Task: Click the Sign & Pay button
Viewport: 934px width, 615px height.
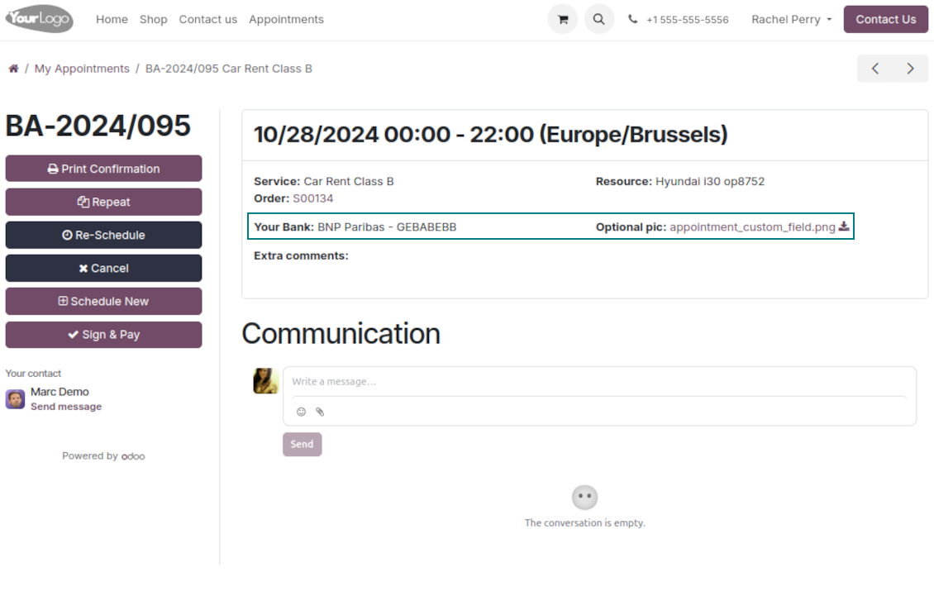Action: (103, 335)
